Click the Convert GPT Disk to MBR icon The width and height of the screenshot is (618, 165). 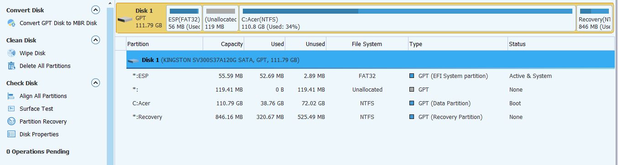tap(11, 23)
